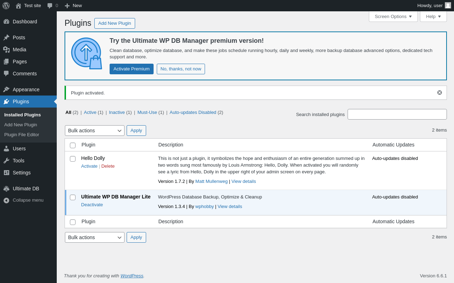454x283 pixels.
Task: Open the Dashboard menu item label
Action: [x=25, y=22]
